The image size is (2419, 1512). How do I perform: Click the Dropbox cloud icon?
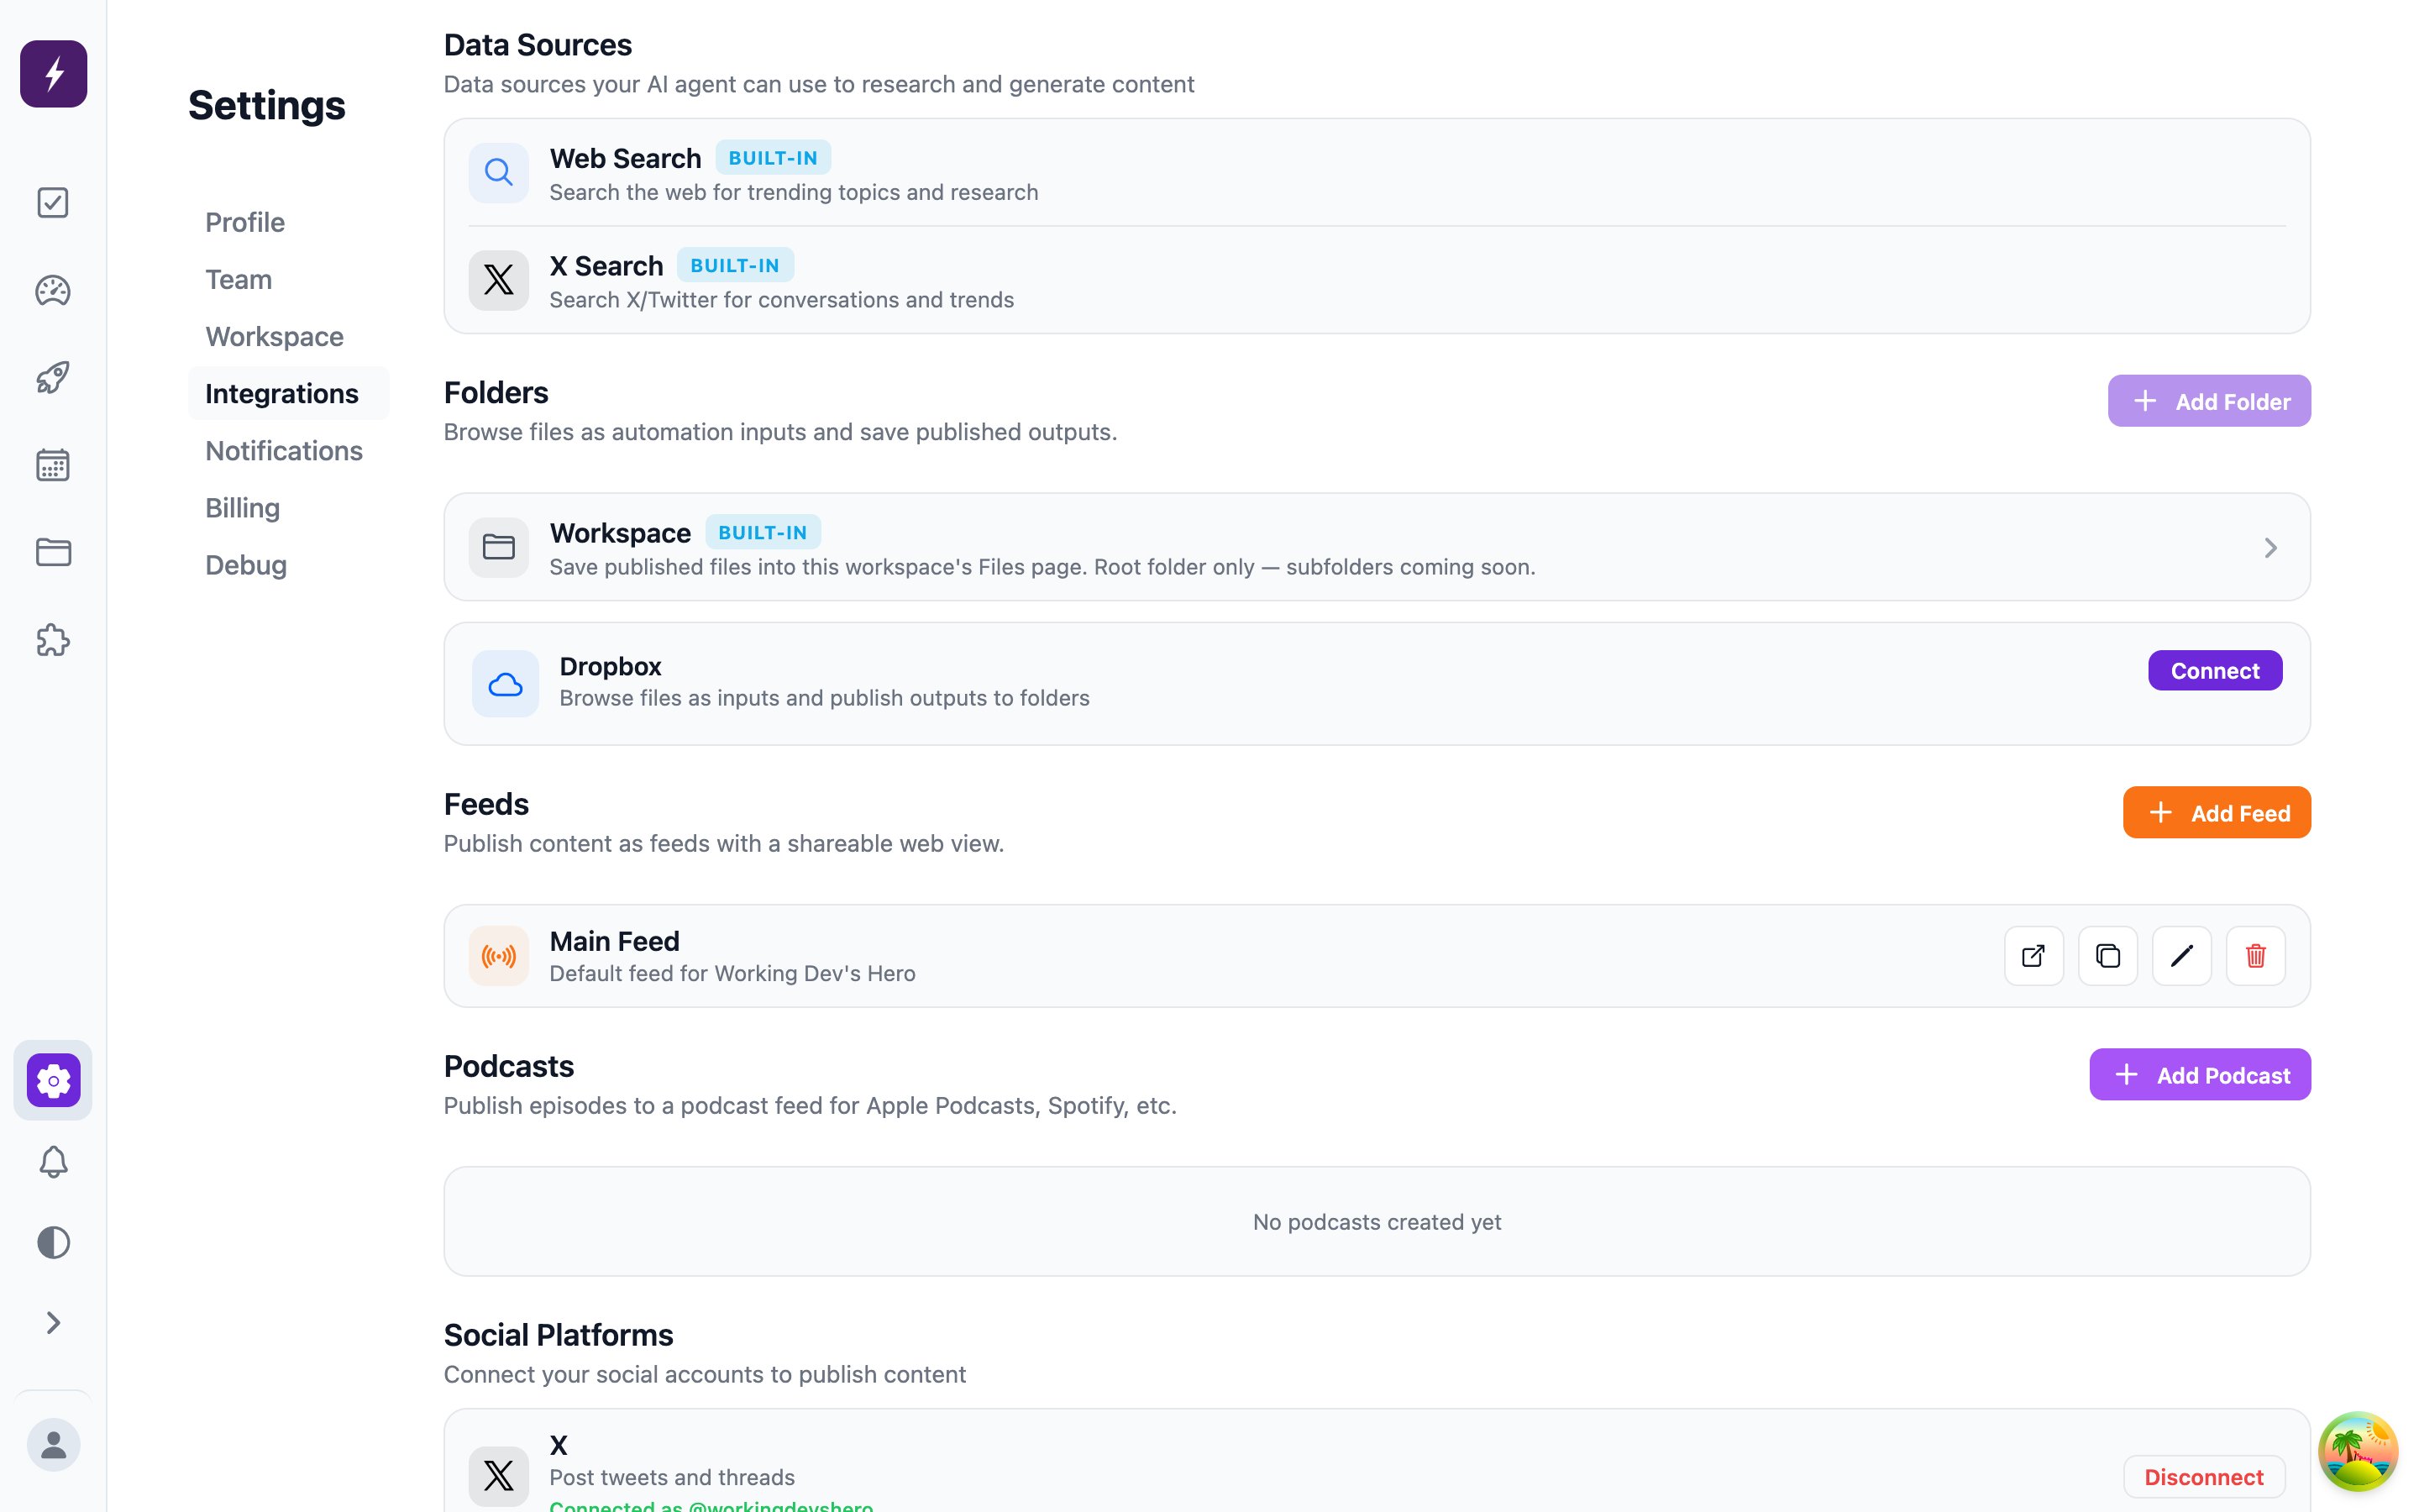(x=505, y=684)
